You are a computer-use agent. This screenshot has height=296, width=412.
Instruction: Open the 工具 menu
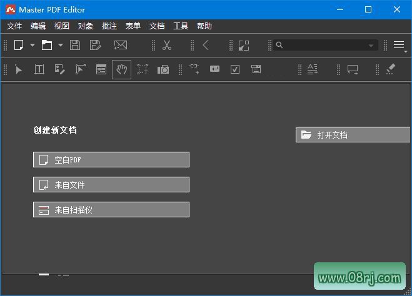coord(181,26)
